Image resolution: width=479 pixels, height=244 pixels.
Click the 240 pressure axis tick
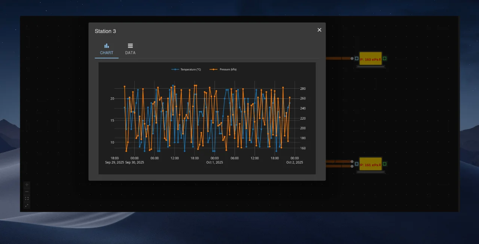coord(303,109)
